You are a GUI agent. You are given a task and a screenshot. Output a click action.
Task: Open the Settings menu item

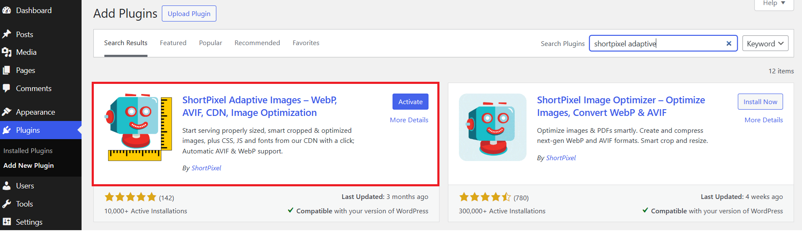coord(41,222)
